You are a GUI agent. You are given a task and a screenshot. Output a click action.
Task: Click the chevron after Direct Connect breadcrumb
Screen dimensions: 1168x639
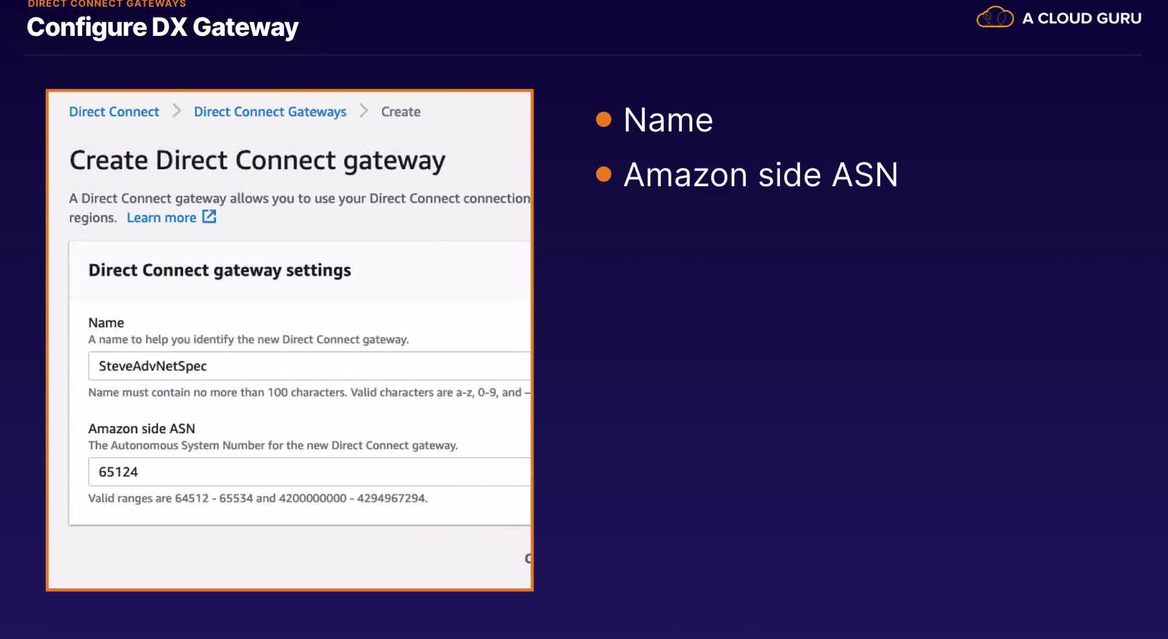177,111
